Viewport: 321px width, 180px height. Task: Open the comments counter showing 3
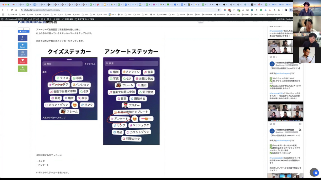(49, 19)
